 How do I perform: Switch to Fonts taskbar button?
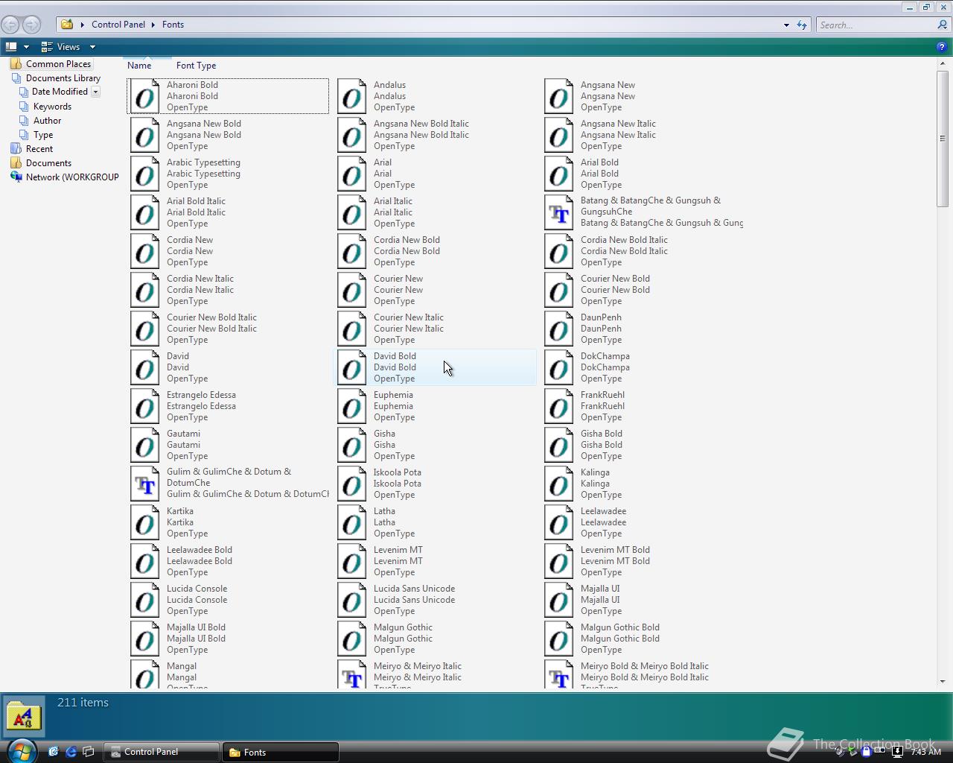(281, 752)
